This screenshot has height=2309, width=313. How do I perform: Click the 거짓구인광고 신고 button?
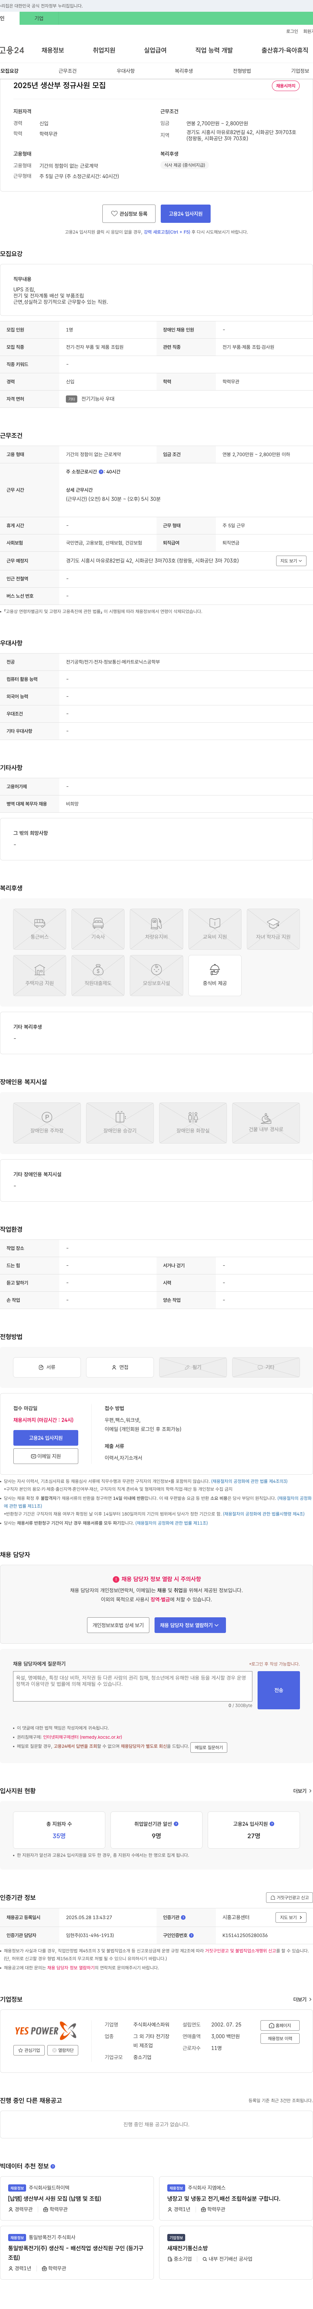(290, 1898)
